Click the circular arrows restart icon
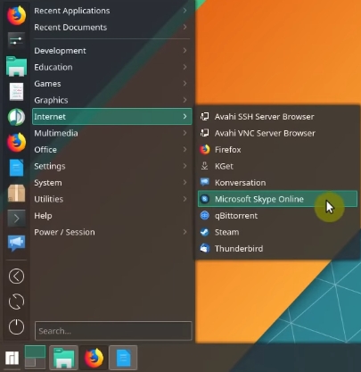The height and width of the screenshot is (372, 361). coord(16,302)
